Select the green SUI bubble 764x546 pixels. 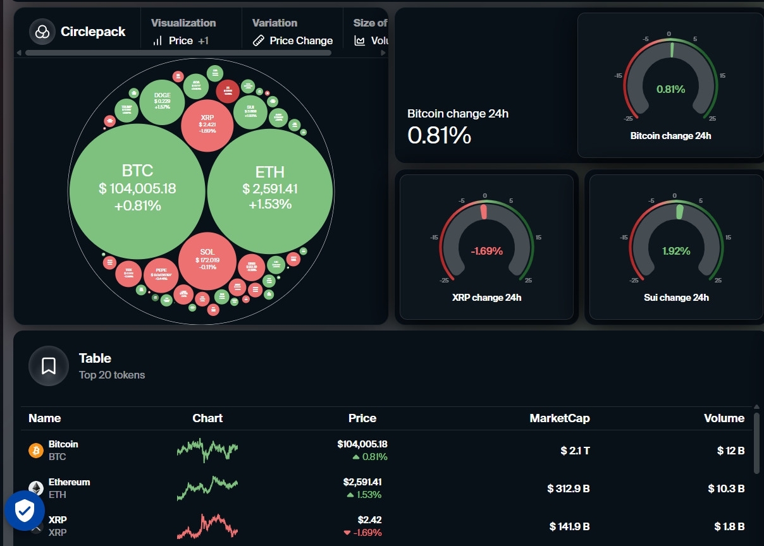tap(250, 112)
